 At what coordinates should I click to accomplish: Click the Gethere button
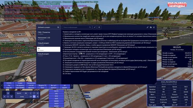(54, 88)
